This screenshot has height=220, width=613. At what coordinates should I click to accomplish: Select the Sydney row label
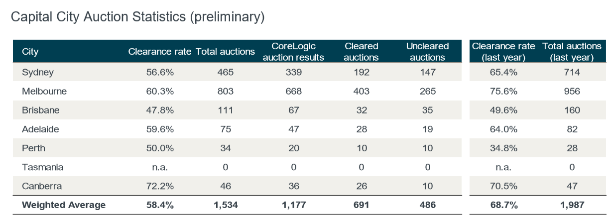pos(38,73)
